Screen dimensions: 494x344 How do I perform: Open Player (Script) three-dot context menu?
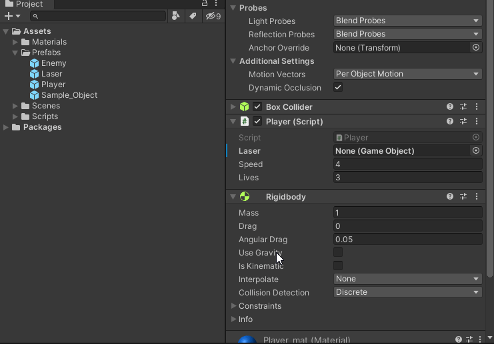pyautogui.click(x=477, y=121)
